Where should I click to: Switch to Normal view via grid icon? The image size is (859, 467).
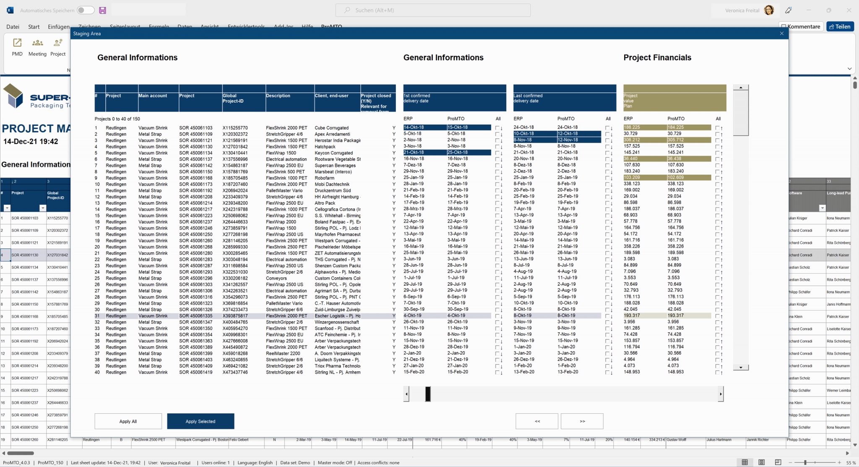click(745, 462)
